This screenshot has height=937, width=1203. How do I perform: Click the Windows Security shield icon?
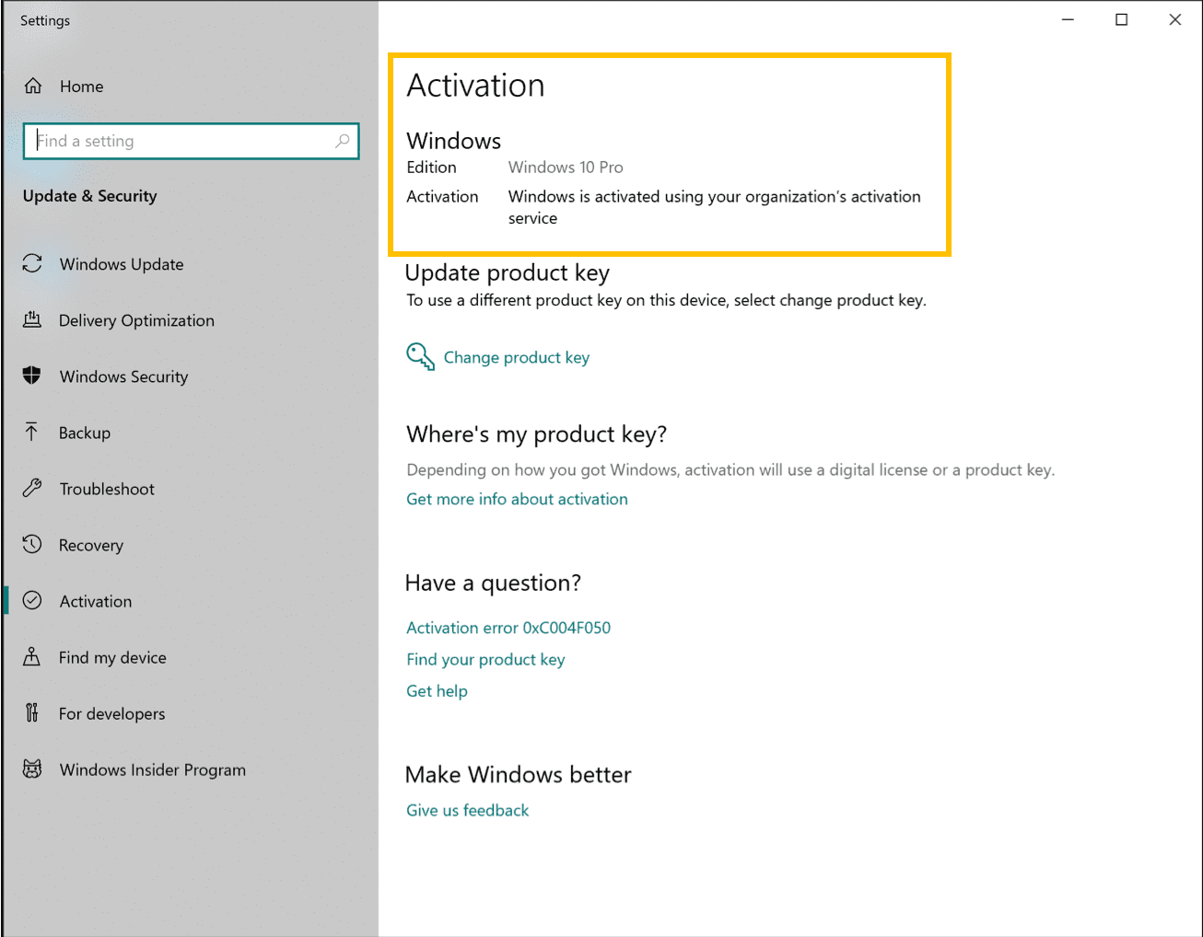pyautogui.click(x=32, y=376)
